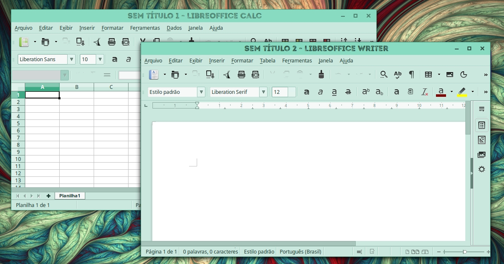Image resolution: width=504 pixels, height=264 pixels.
Task: Open sidebar settings menu icon in Writer
Action: [482, 109]
